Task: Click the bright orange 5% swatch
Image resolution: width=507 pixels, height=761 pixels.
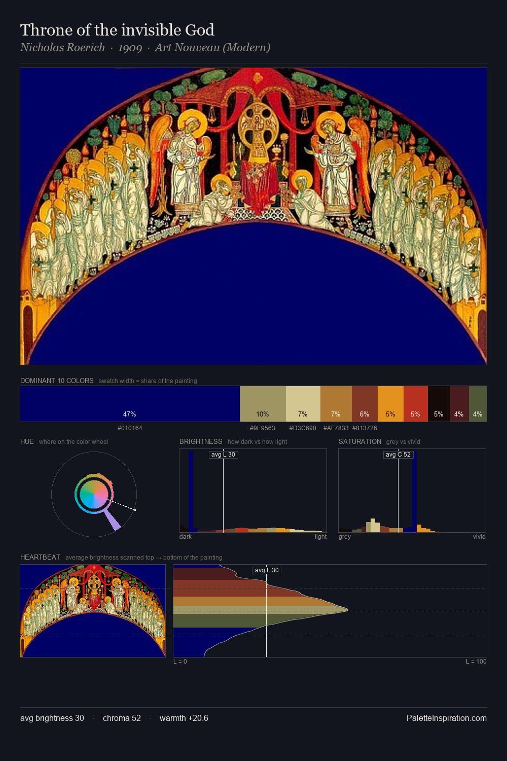Action: pyautogui.click(x=390, y=404)
